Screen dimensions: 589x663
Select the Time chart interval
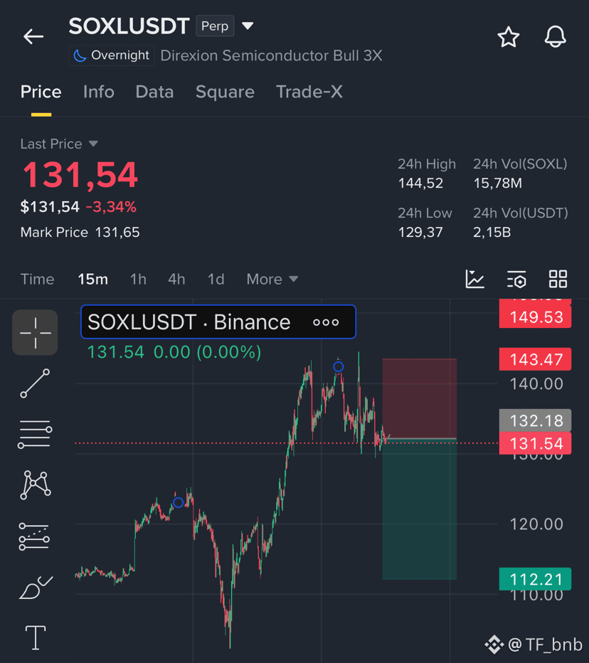[x=37, y=279]
